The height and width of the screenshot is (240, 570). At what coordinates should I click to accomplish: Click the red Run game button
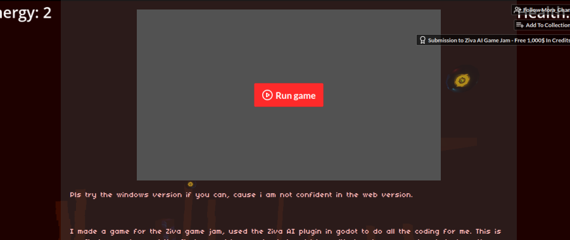[x=288, y=95]
